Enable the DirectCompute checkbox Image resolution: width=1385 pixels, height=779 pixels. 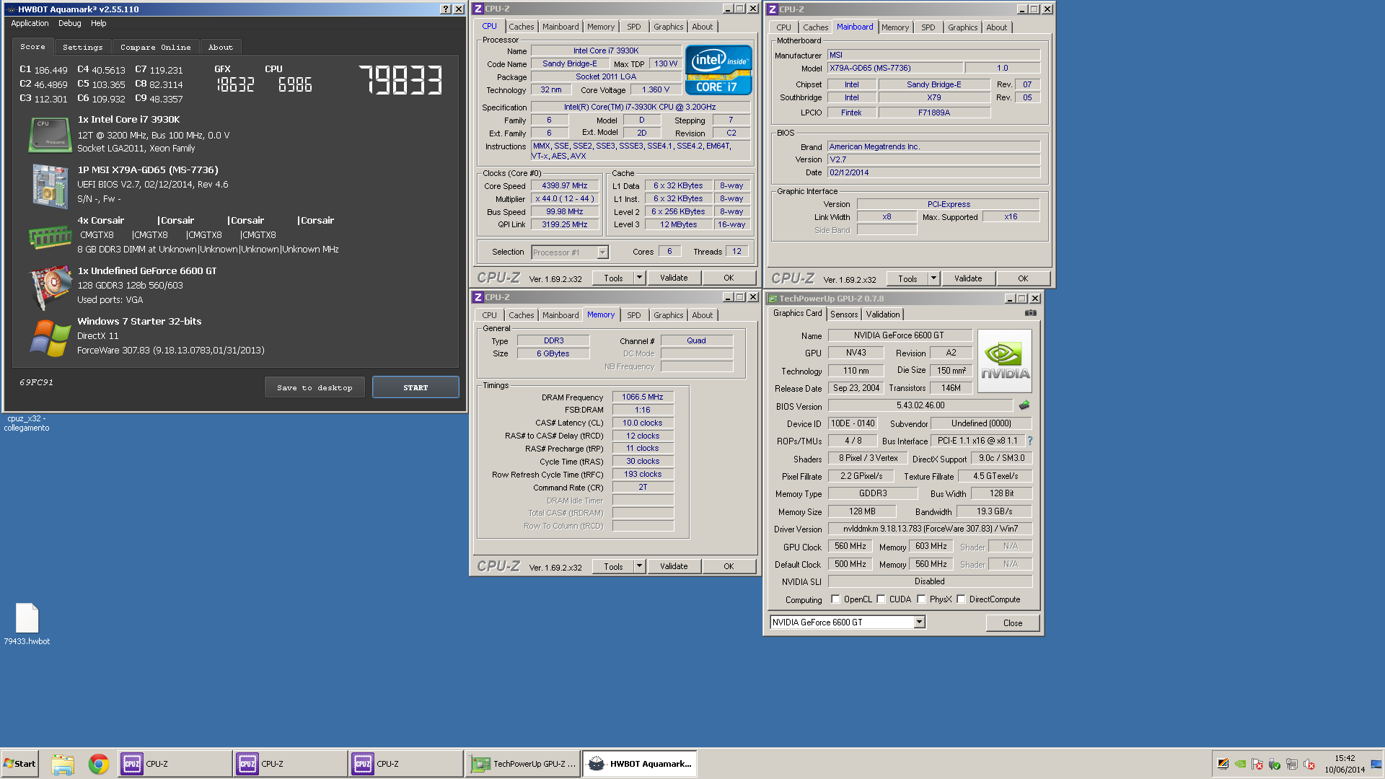[961, 599]
